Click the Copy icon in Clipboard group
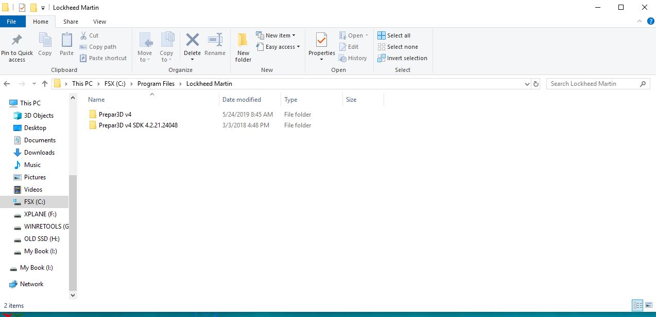 [x=45, y=40]
